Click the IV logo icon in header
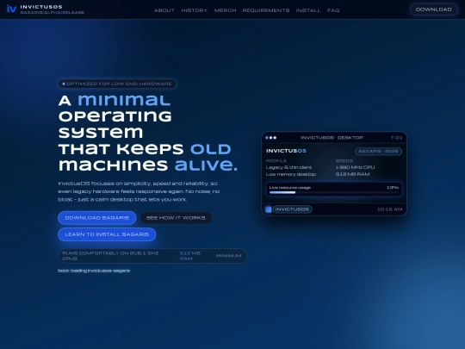The width and height of the screenshot is (465, 349). coord(11,9)
